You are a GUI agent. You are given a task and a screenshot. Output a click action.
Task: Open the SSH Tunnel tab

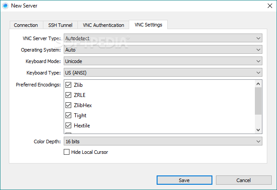[60, 25]
